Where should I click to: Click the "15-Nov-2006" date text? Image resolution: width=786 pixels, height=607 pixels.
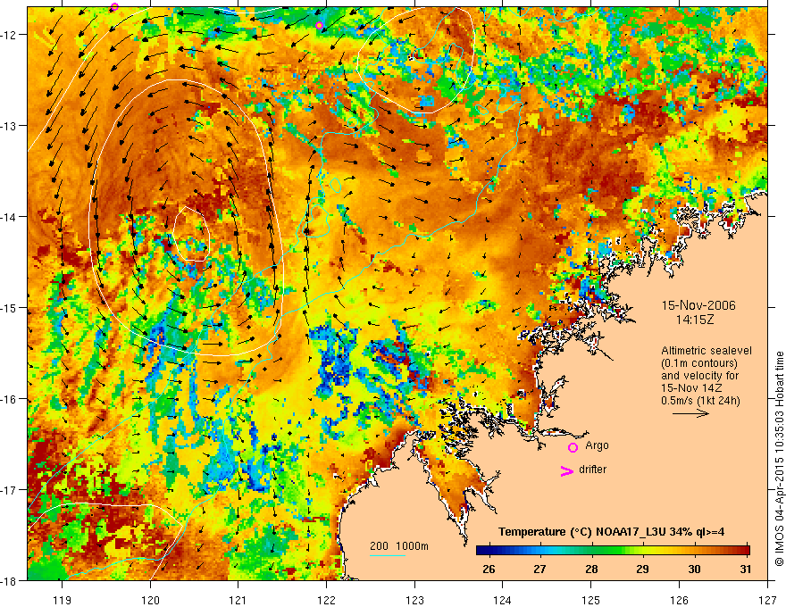click(698, 305)
